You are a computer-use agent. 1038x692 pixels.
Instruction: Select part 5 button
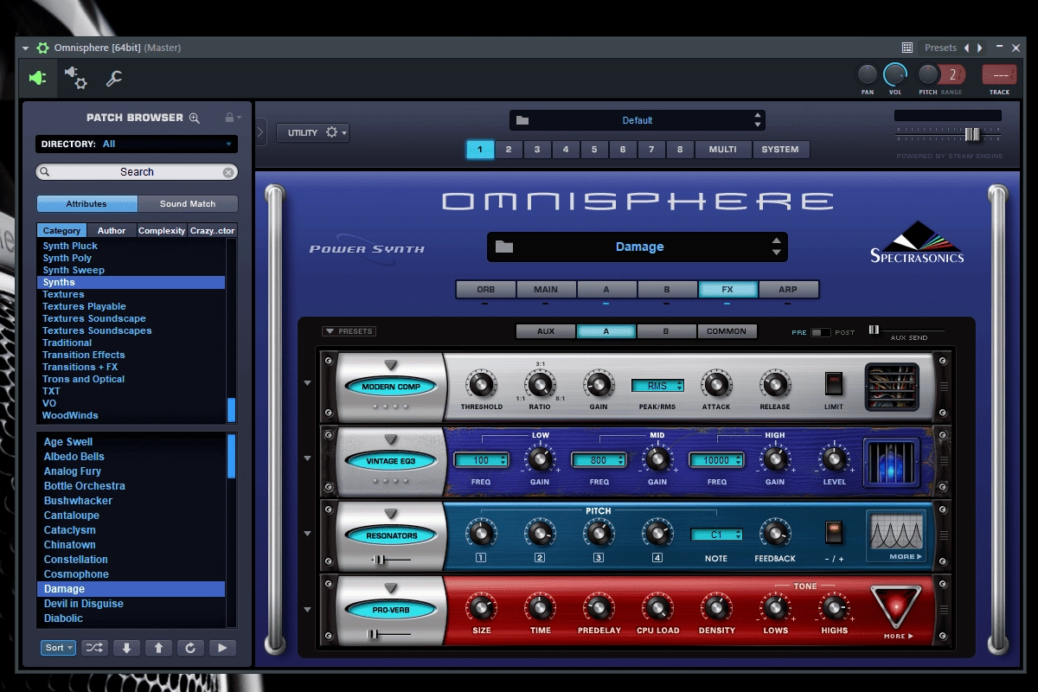click(594, 150)
